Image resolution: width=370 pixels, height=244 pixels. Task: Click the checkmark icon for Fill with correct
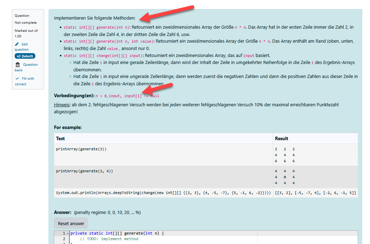click(17, 78)
